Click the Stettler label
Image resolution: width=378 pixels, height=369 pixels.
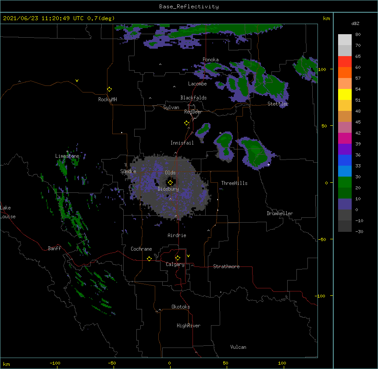tap(278, 104)
